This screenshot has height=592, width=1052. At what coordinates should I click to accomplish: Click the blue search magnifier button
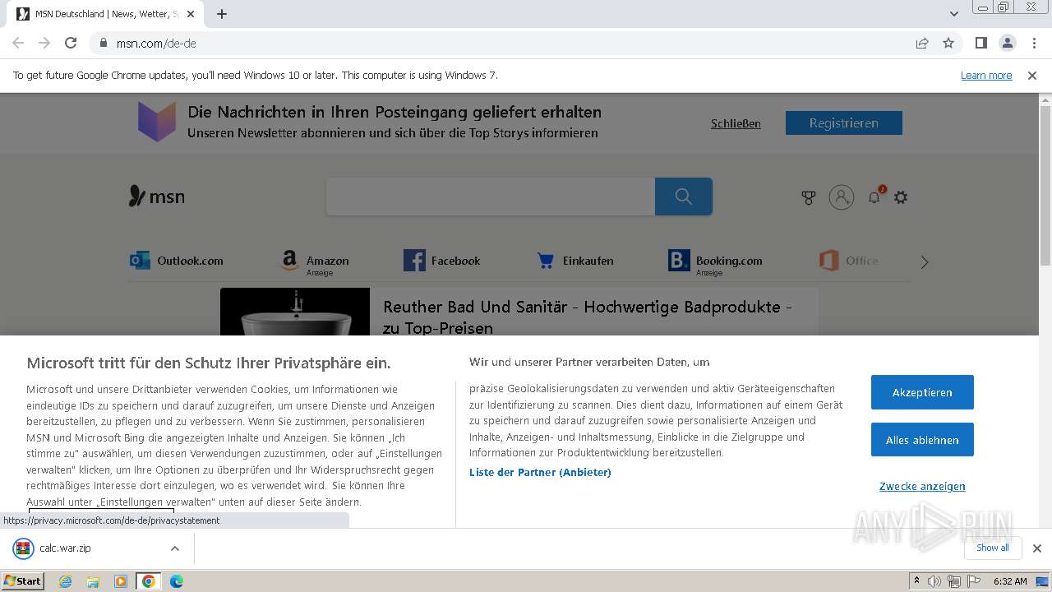click(x=684, y=197)
